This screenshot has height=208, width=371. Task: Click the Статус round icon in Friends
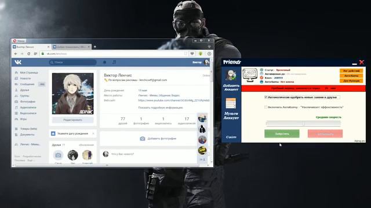[x=261, y=70]
